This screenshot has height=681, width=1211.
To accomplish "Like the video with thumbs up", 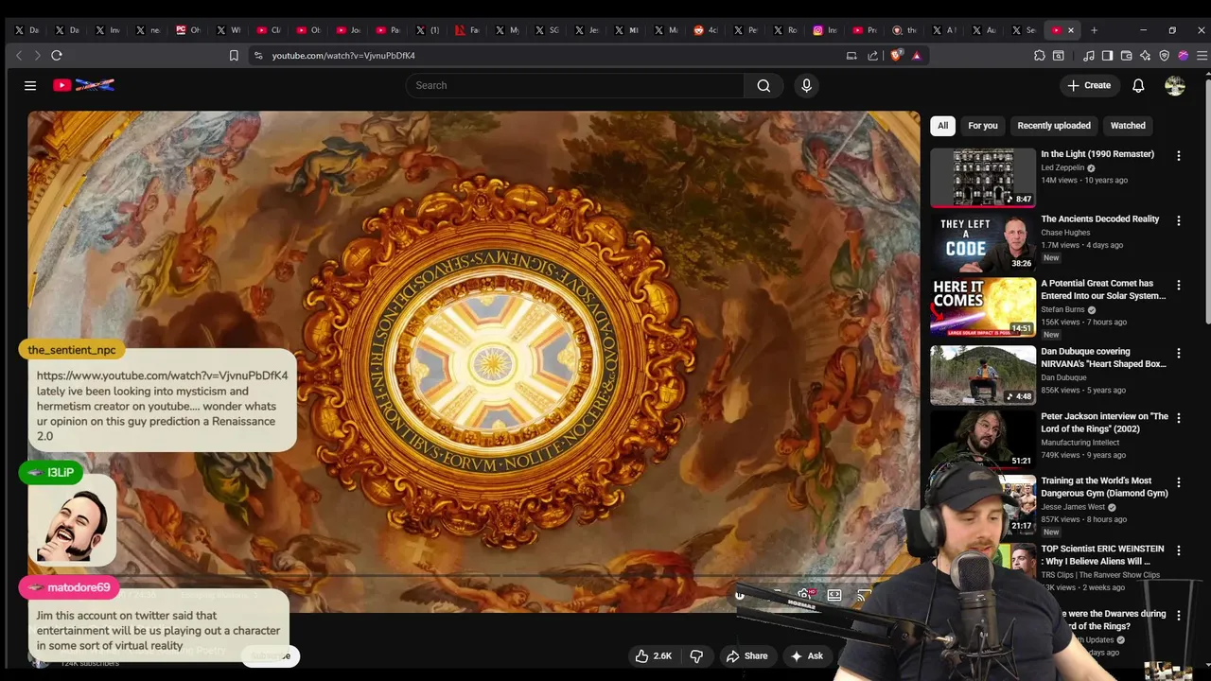I will (654, 655).
